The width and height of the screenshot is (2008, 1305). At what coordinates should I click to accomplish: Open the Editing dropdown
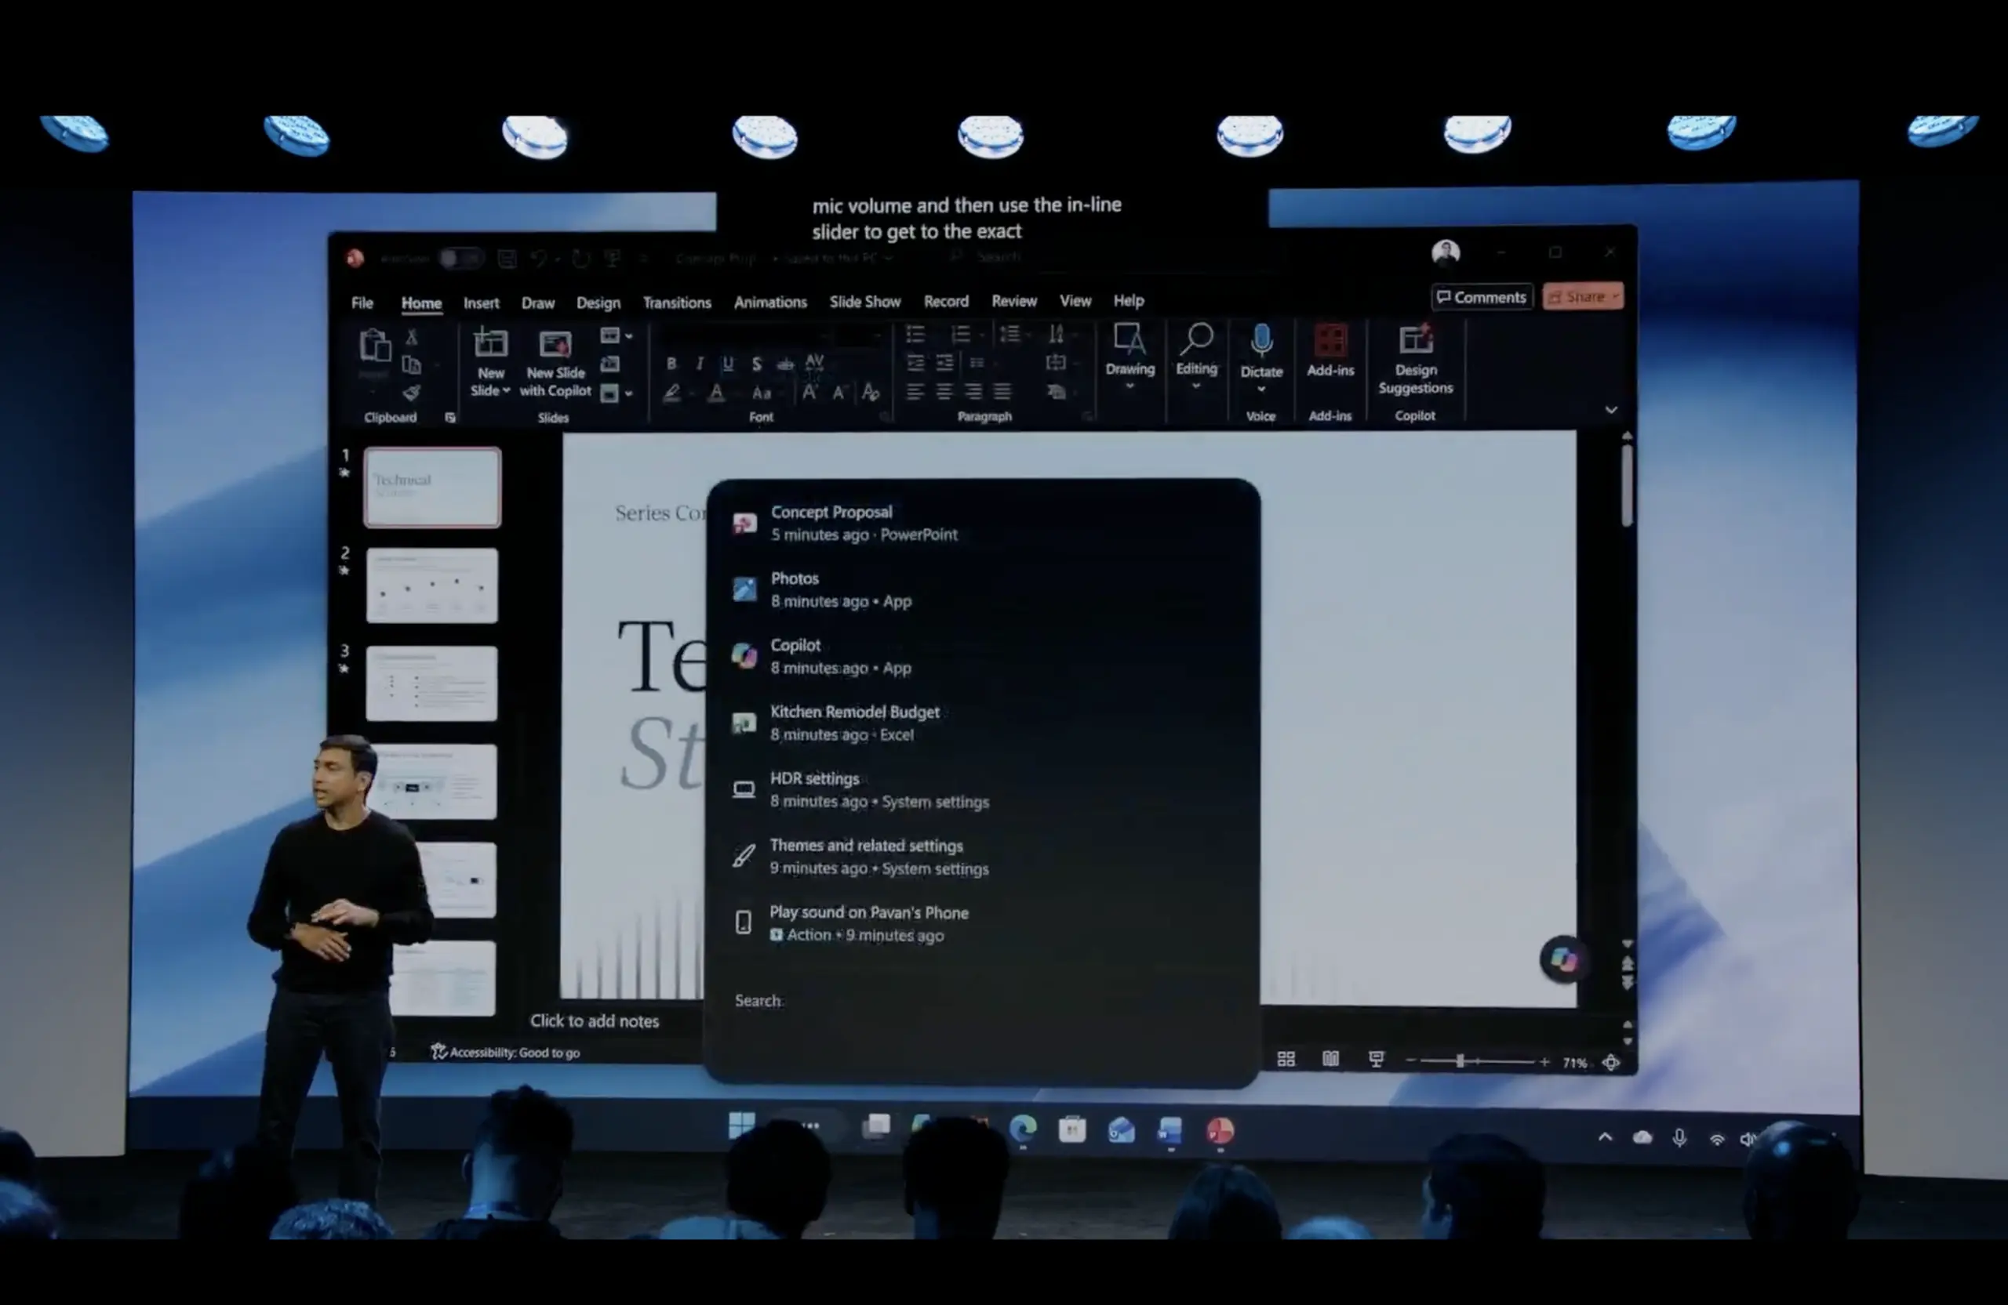pos(1196,357)
